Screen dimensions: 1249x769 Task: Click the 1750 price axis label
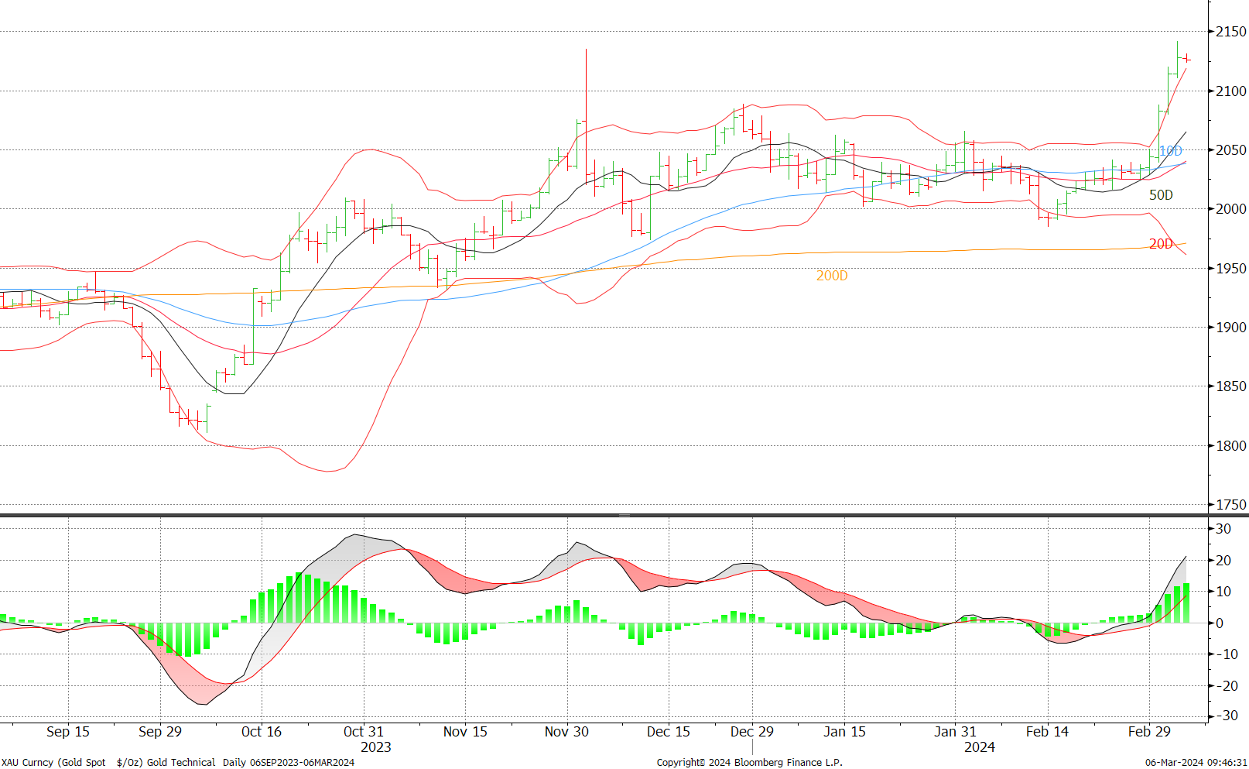1230,505
